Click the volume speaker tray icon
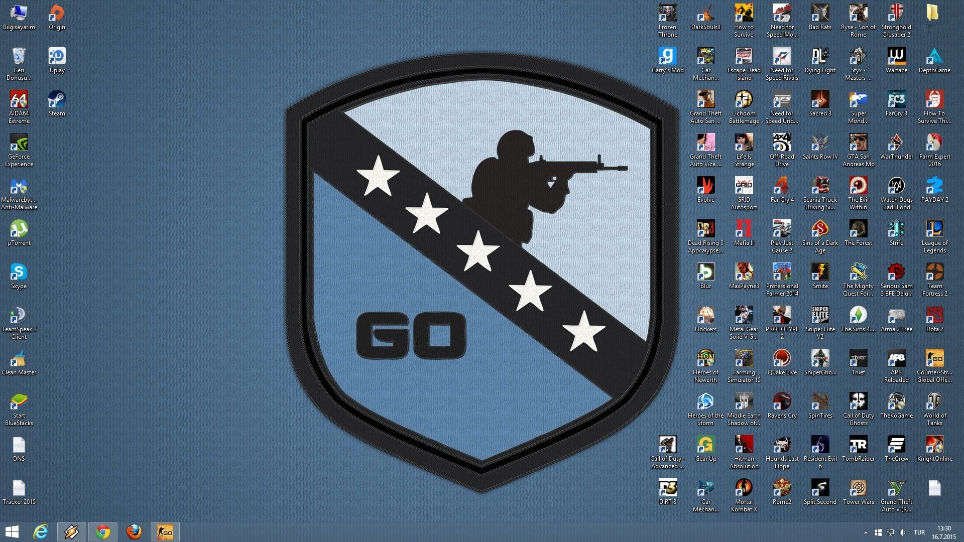Viewport: 964px width, 542px height. pyautogui.click(x=902, y=532)
